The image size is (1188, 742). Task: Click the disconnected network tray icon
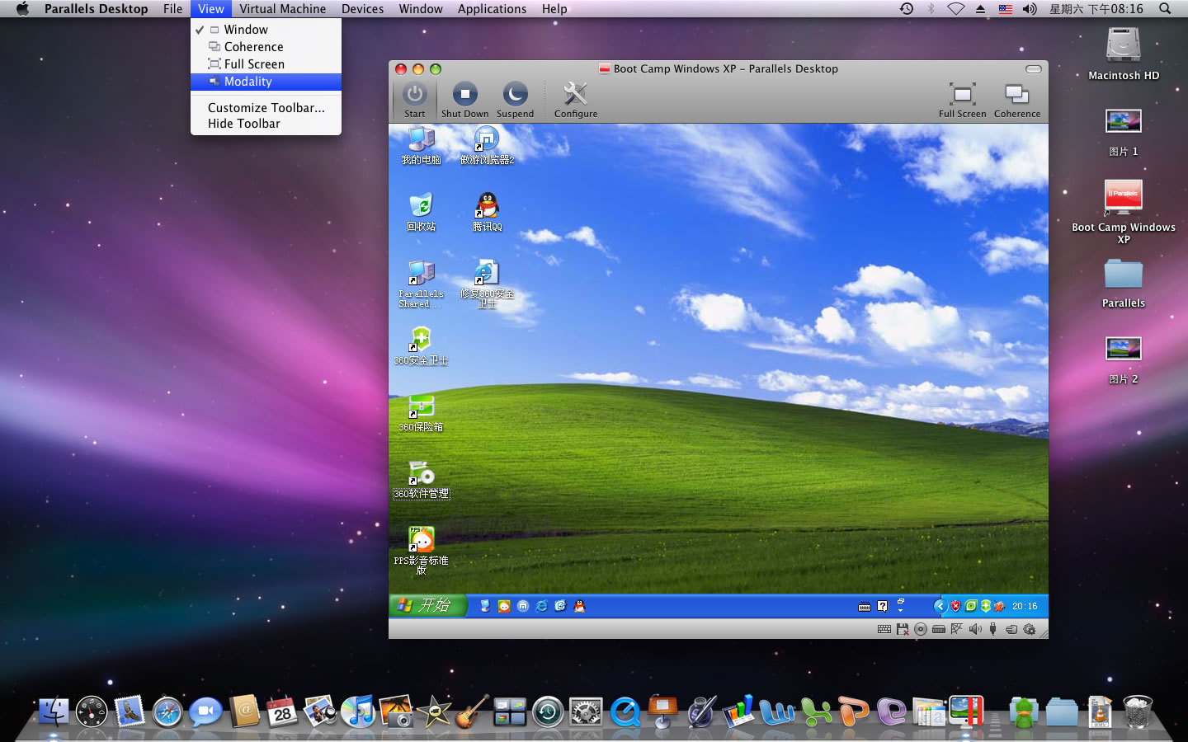(999, 606)
